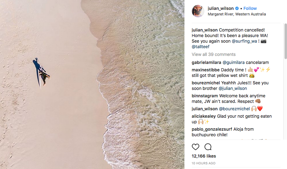The height and width of the screenshot is (169, 287).
Task: Click the camera emoji in caption
Action: point(264,41)
